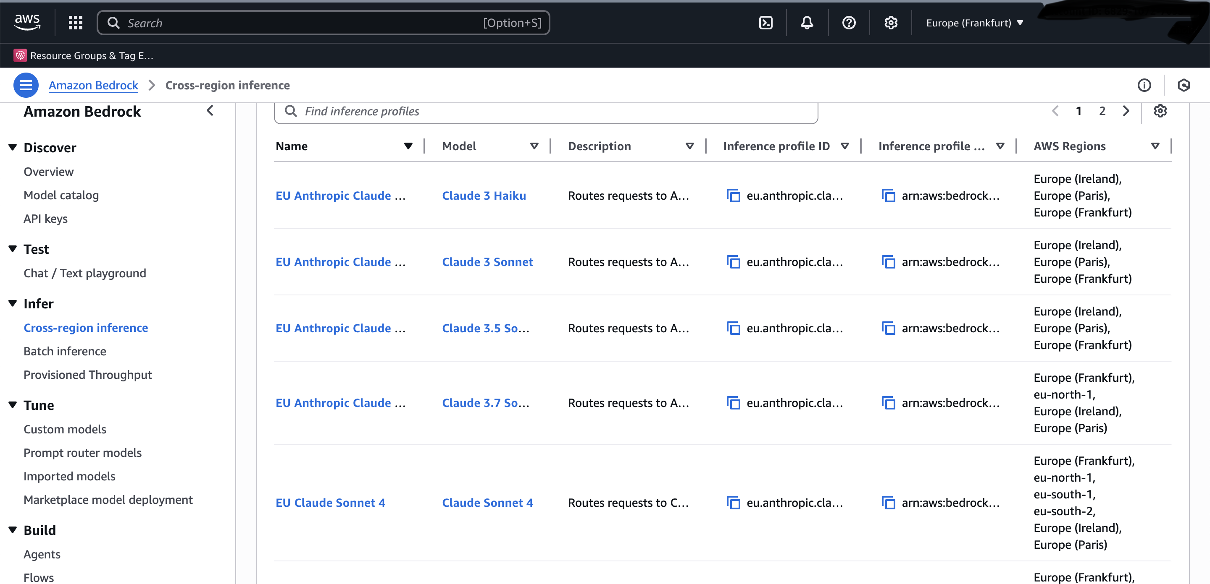
Task: Open AWS CloudShell terminal icon
Action: (x=765, y=23)
